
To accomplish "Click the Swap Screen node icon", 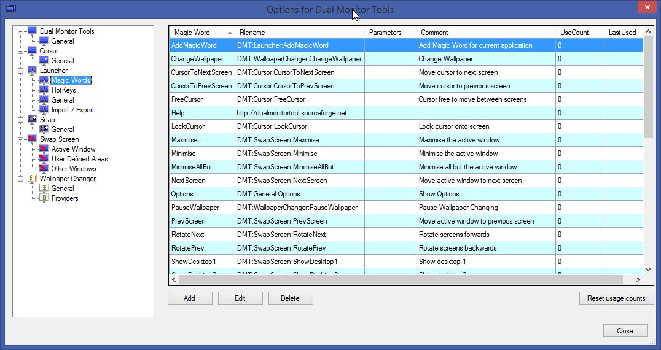I will pos(32,139).
